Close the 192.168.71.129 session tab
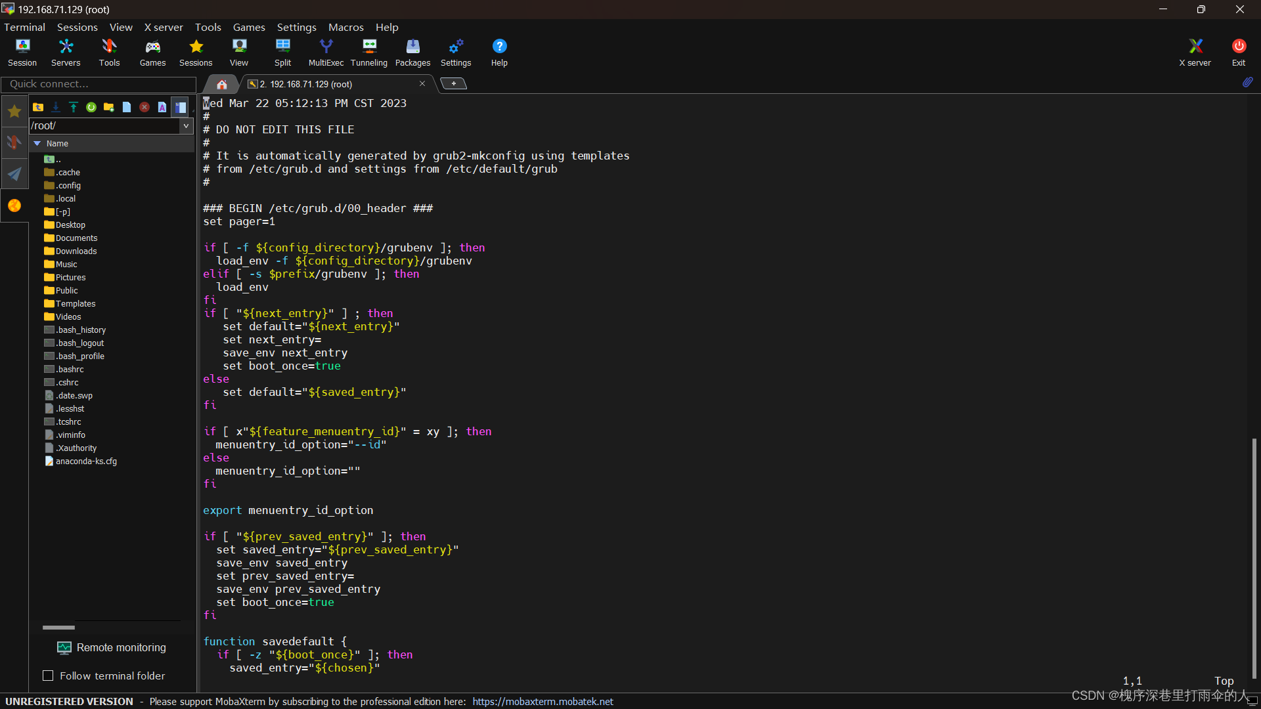The image size is (1261, 709). click(x=422, y=83)
